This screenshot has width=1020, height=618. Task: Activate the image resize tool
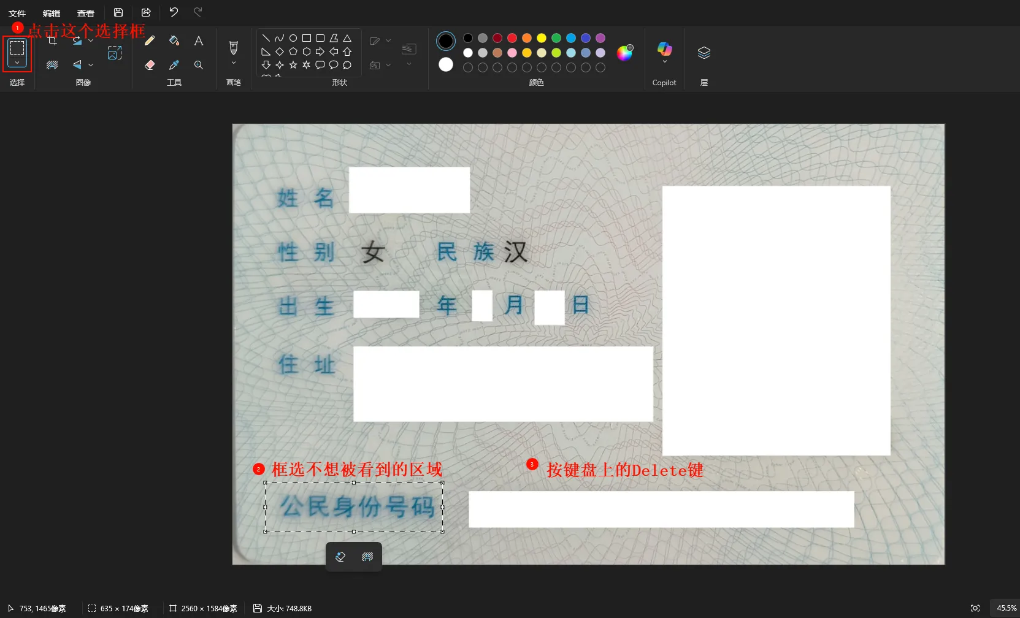[115, 53]
